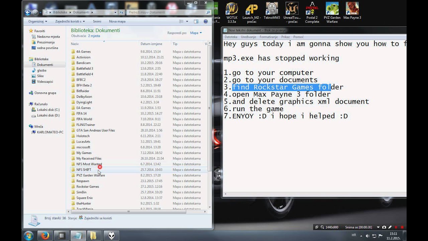This screenshot has height=241, width=428.
Task: Sort by Naziv column header
Action: (x=104, y=44)
